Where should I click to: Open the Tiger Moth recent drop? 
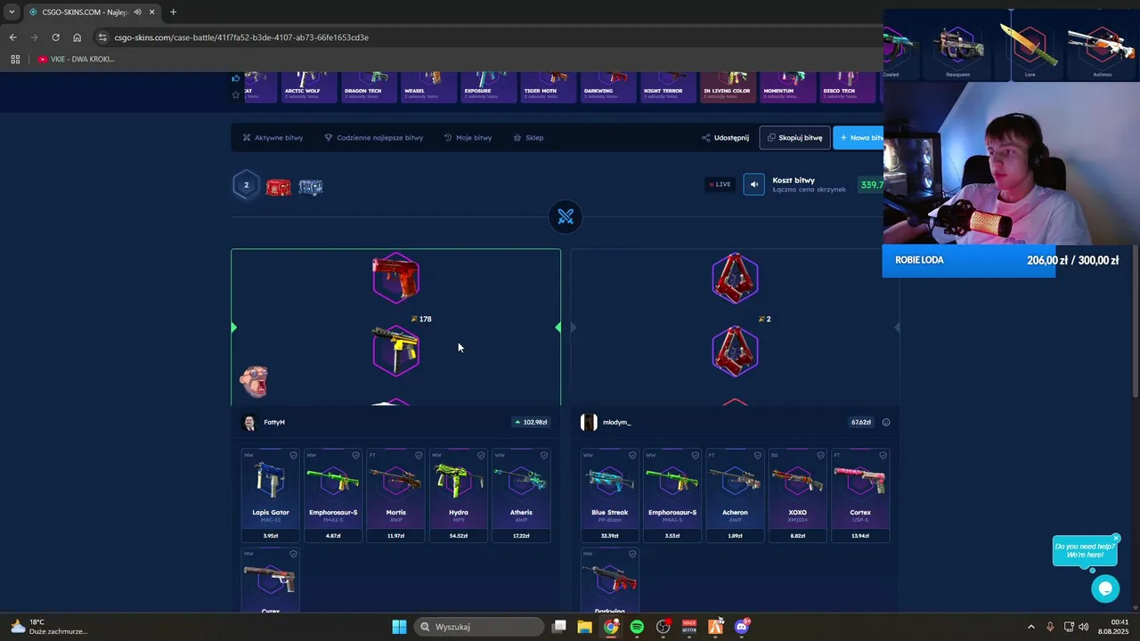point(547,85)
